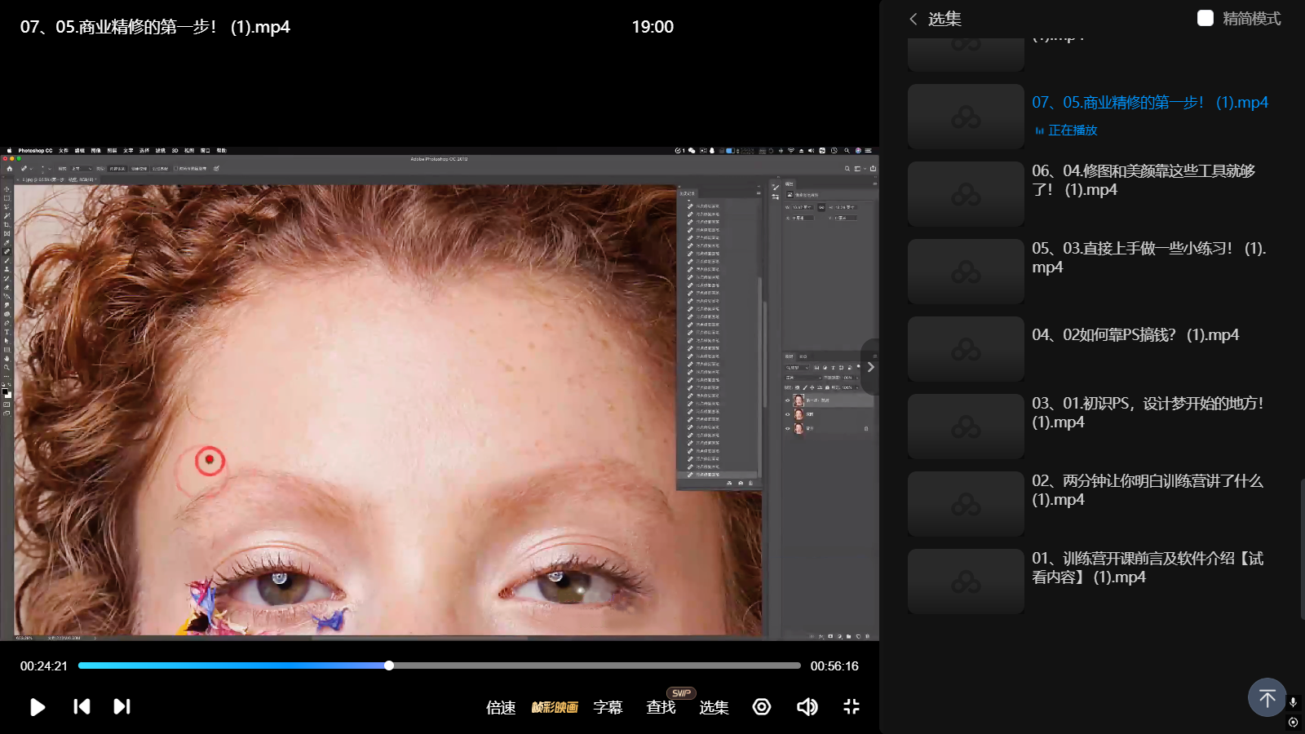1305x734 pixels.
Task: Click the 查找 search button
Action: tap(661, 708)
